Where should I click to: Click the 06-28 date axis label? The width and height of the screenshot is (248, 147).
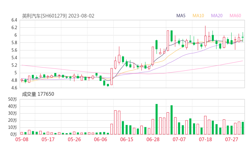coord(153,139)
